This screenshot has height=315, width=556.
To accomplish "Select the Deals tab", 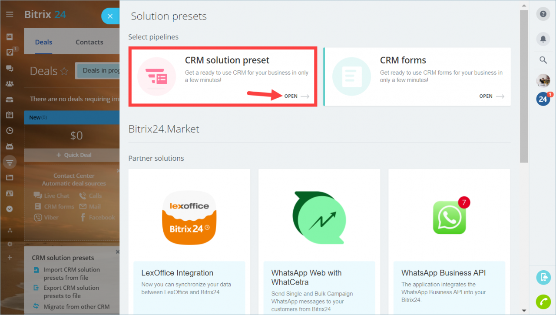I will [x=43, y=42].
